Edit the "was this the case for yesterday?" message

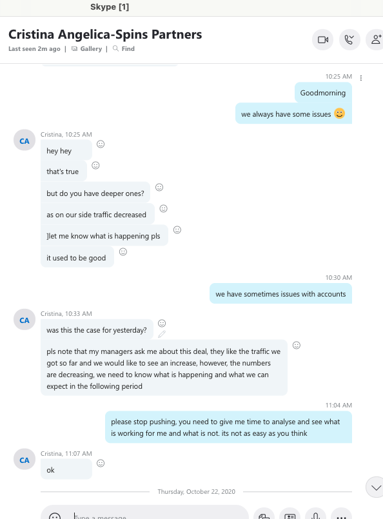pos(162,335)
